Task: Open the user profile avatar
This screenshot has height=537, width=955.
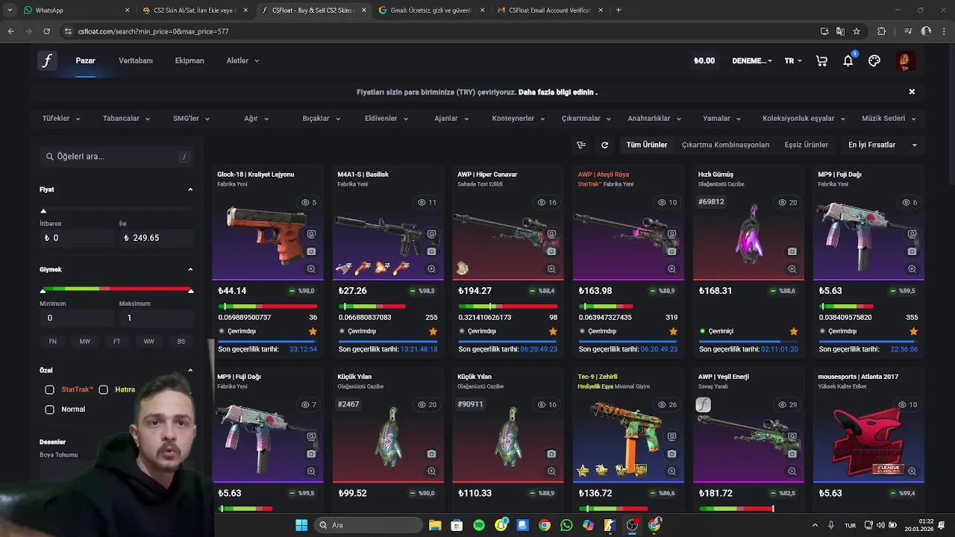Action: 906,61
